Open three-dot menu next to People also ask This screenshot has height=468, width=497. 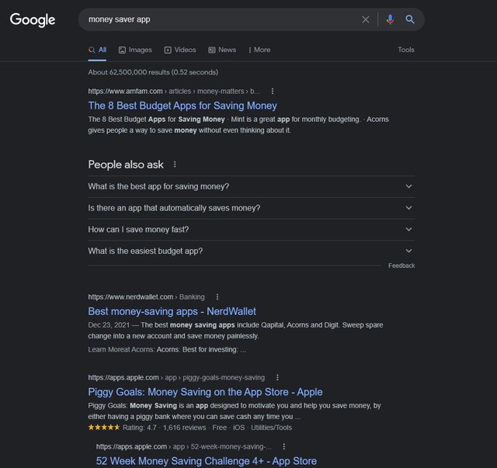click(175, 165)
